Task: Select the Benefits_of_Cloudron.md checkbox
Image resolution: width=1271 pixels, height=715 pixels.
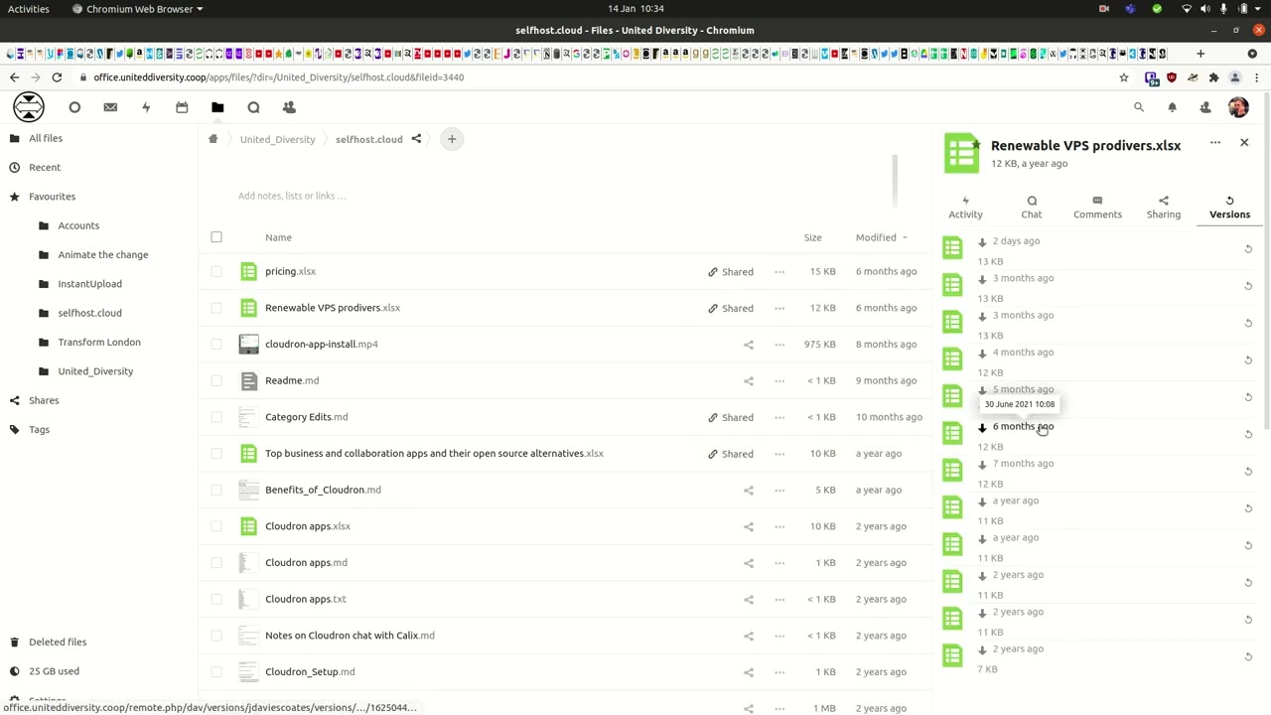Action: pos(216,490)
